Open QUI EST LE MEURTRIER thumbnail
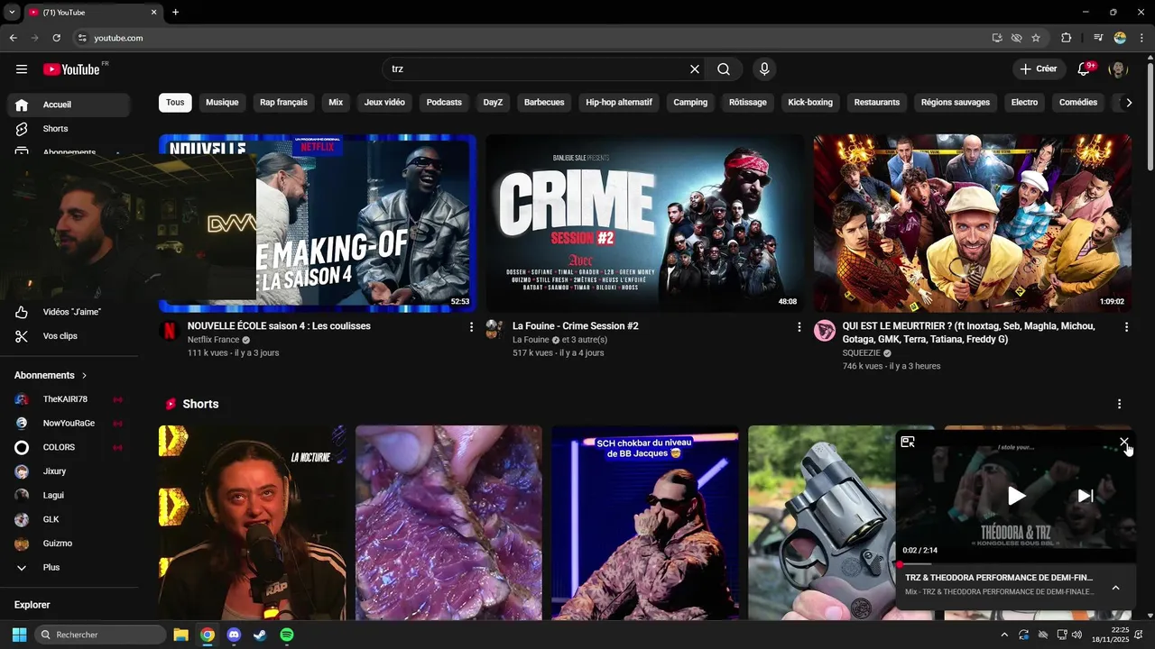Viewport: 1155px width, 649px height. 973,224
